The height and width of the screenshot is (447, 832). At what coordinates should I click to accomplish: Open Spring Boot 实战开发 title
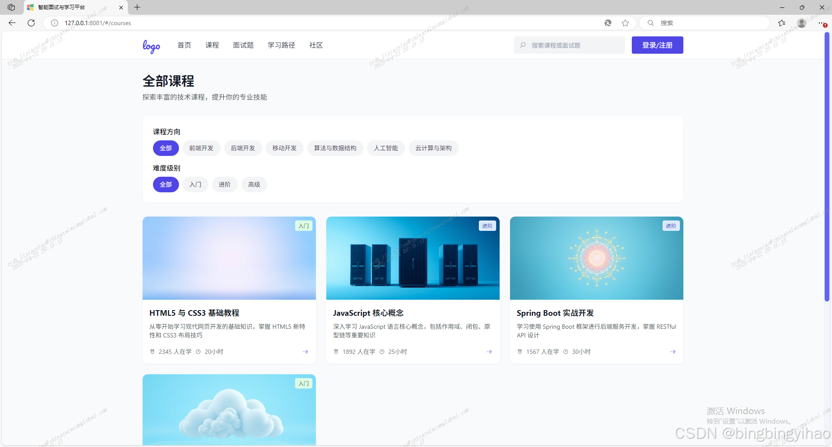[x=555, y=313]
